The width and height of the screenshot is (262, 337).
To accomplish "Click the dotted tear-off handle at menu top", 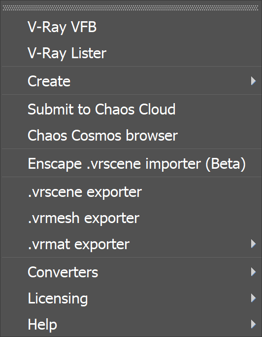I will 131,8.
